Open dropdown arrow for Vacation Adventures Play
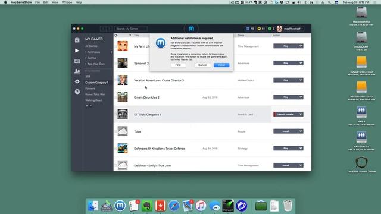 (301, 80)
